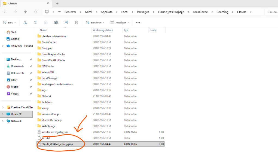Click the file icon of ant-device-registry.json
Screen dimensions: 278x152
click(39, 132)
